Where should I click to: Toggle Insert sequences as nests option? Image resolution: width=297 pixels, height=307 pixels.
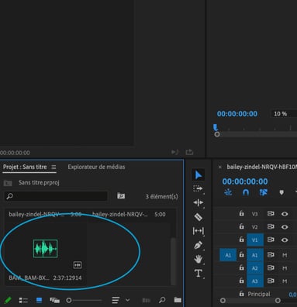pos(228,192)
